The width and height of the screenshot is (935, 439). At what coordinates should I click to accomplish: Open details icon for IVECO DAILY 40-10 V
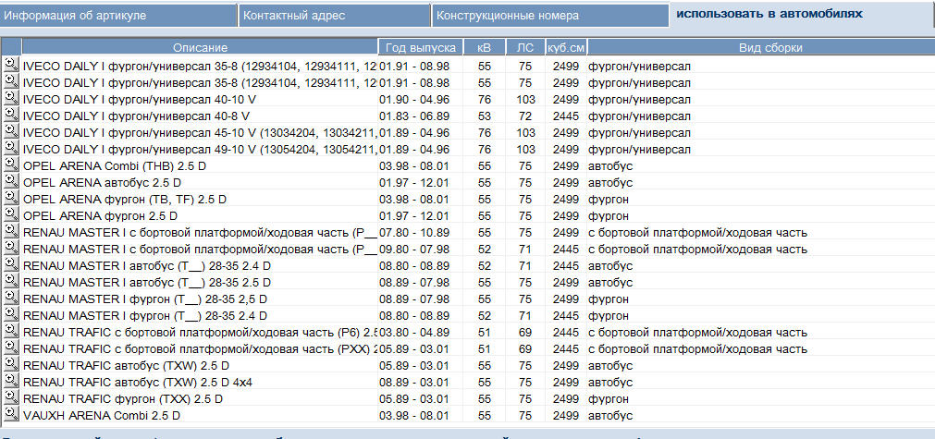coord(10,98)
